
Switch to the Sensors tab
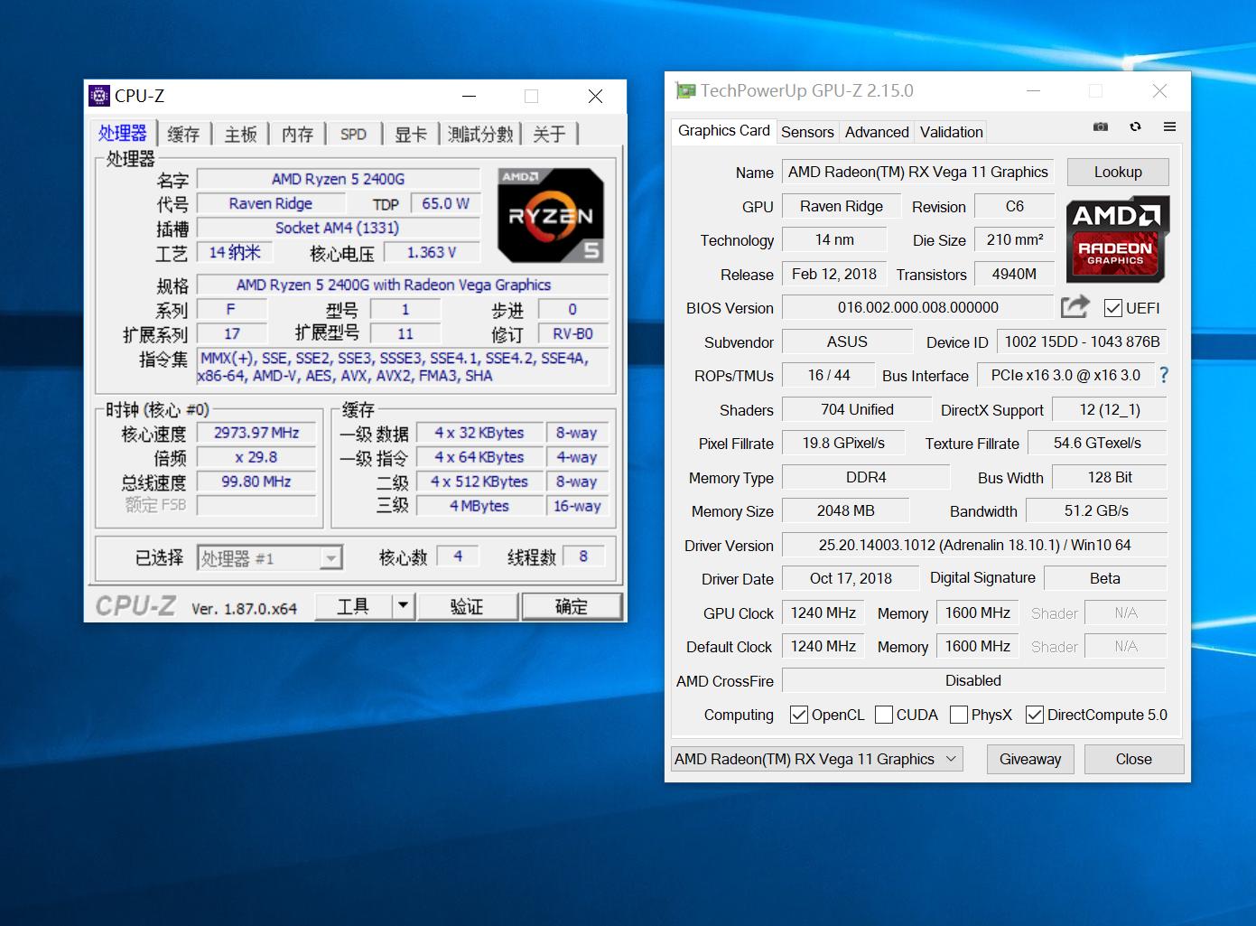(806, 132)
